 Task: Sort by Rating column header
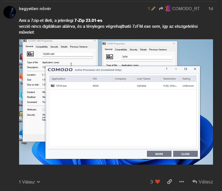coord(188,79)
